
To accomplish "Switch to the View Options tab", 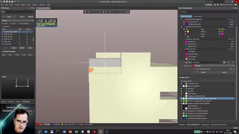I will point(198,16).
